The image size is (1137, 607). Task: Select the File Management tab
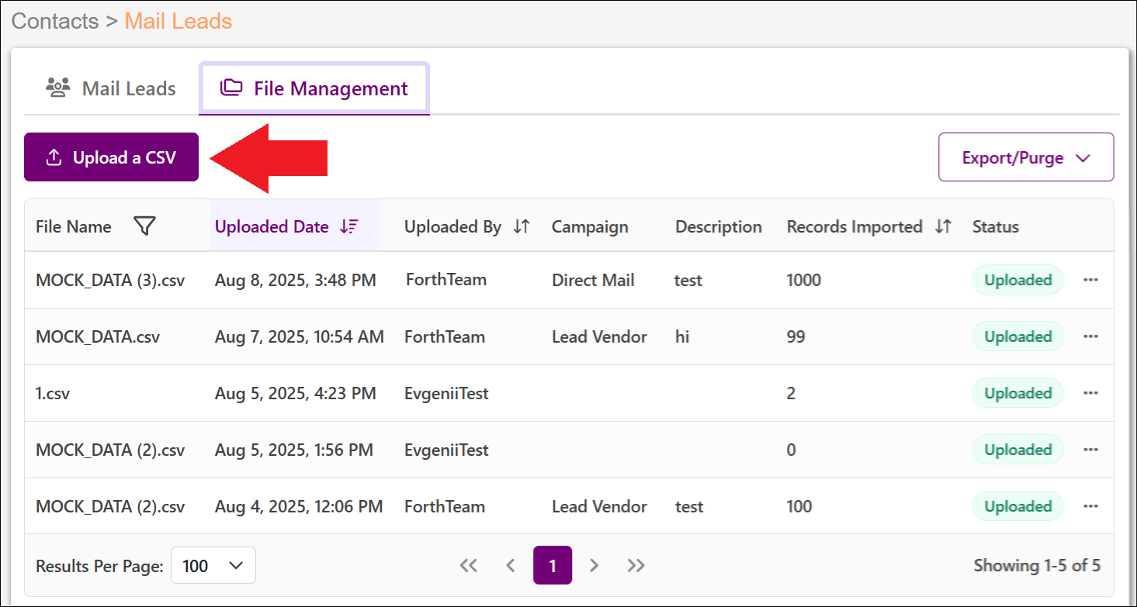[314, 88]
